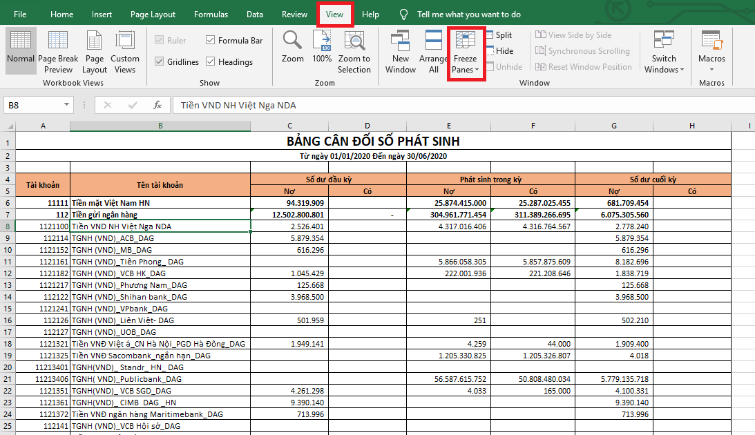The height and width of the screenshot is (435, 755).
Task: Open the Switch Windows dropdown
Action: [x=664, y=52]
